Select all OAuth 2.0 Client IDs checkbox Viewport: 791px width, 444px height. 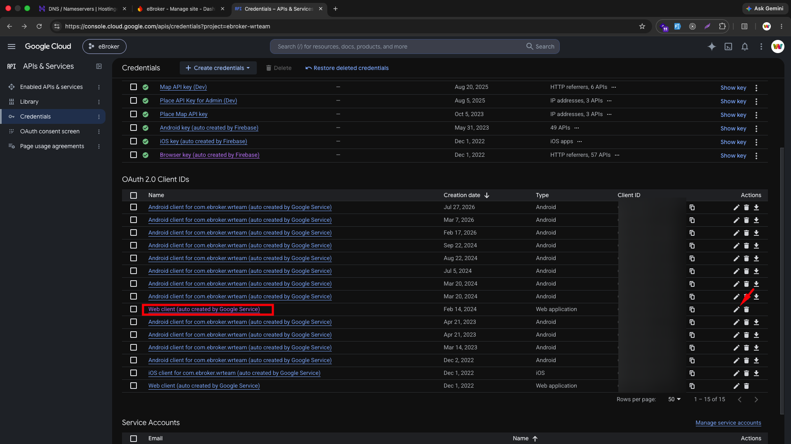point(134,195)
